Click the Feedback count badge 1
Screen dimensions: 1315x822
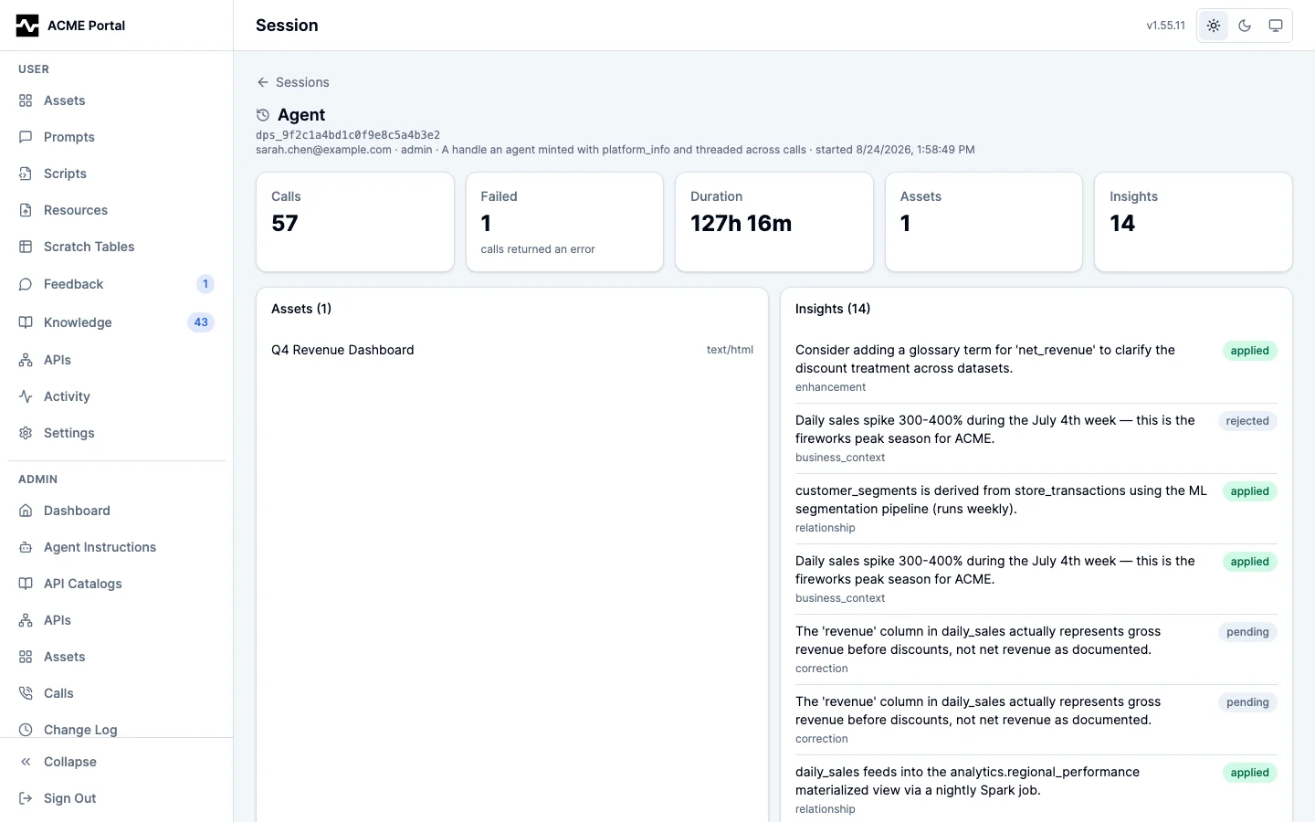[x=205, y=284]
